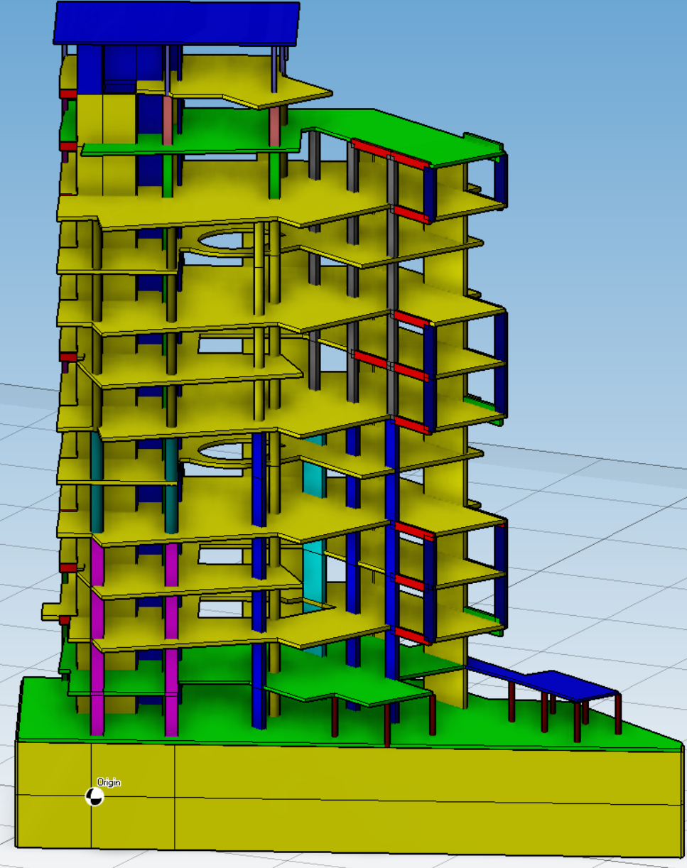Viewport: 687px width, 868px height.
Task: Click the Origin marker symbol
Action: tap(94, 797)
